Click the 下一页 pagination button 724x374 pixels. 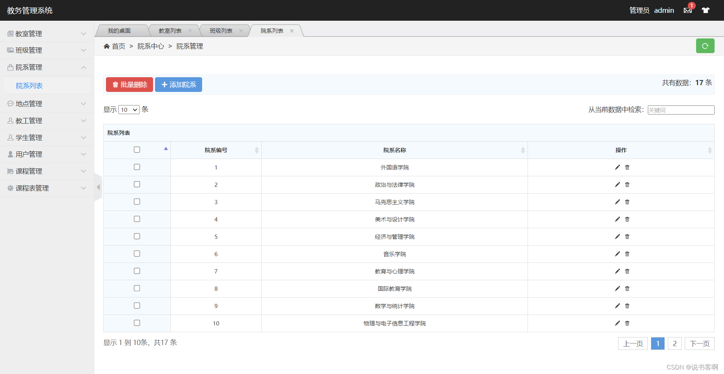click(x=699, y=343)
